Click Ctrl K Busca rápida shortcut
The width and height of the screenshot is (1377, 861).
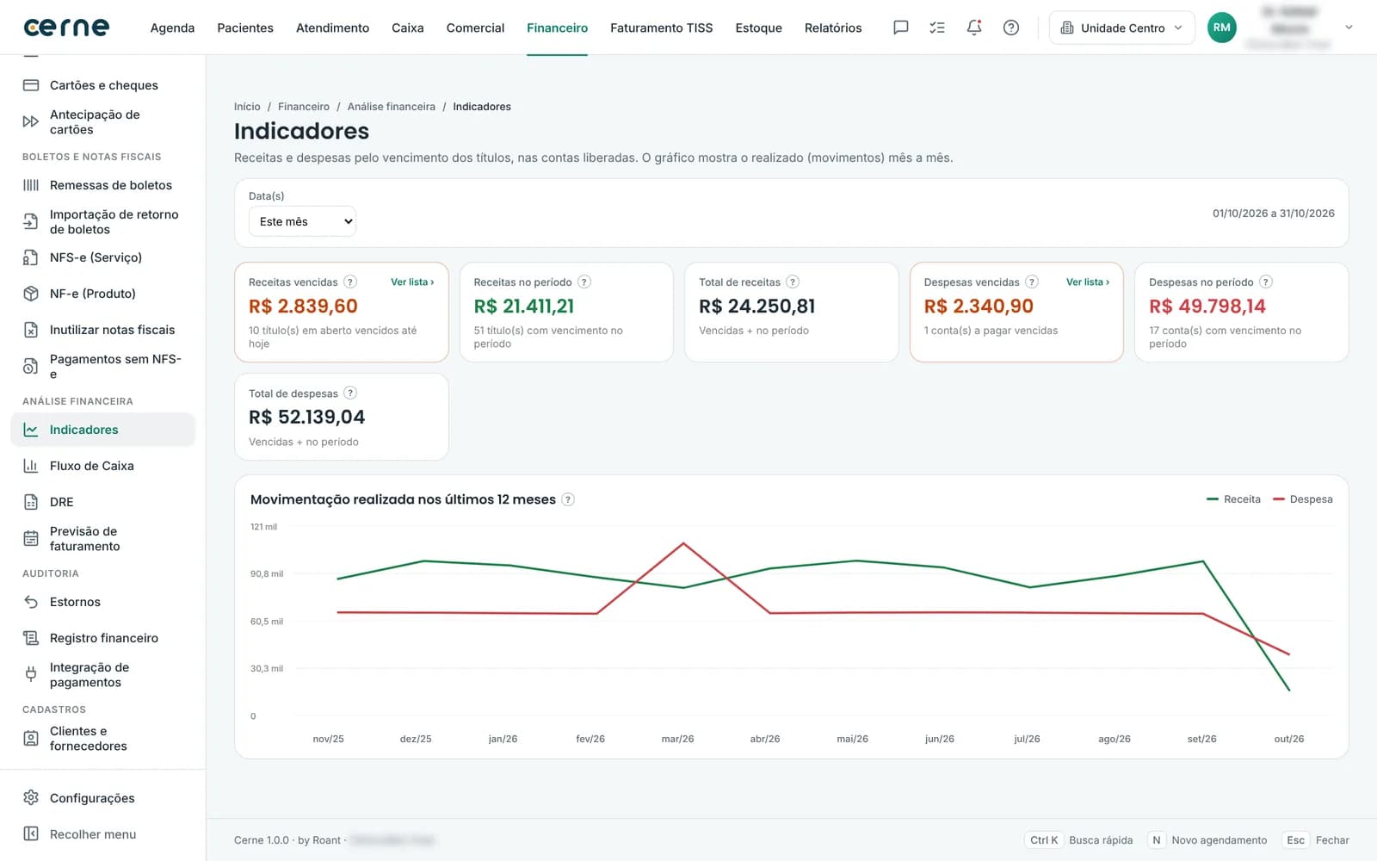[1081, 840]
